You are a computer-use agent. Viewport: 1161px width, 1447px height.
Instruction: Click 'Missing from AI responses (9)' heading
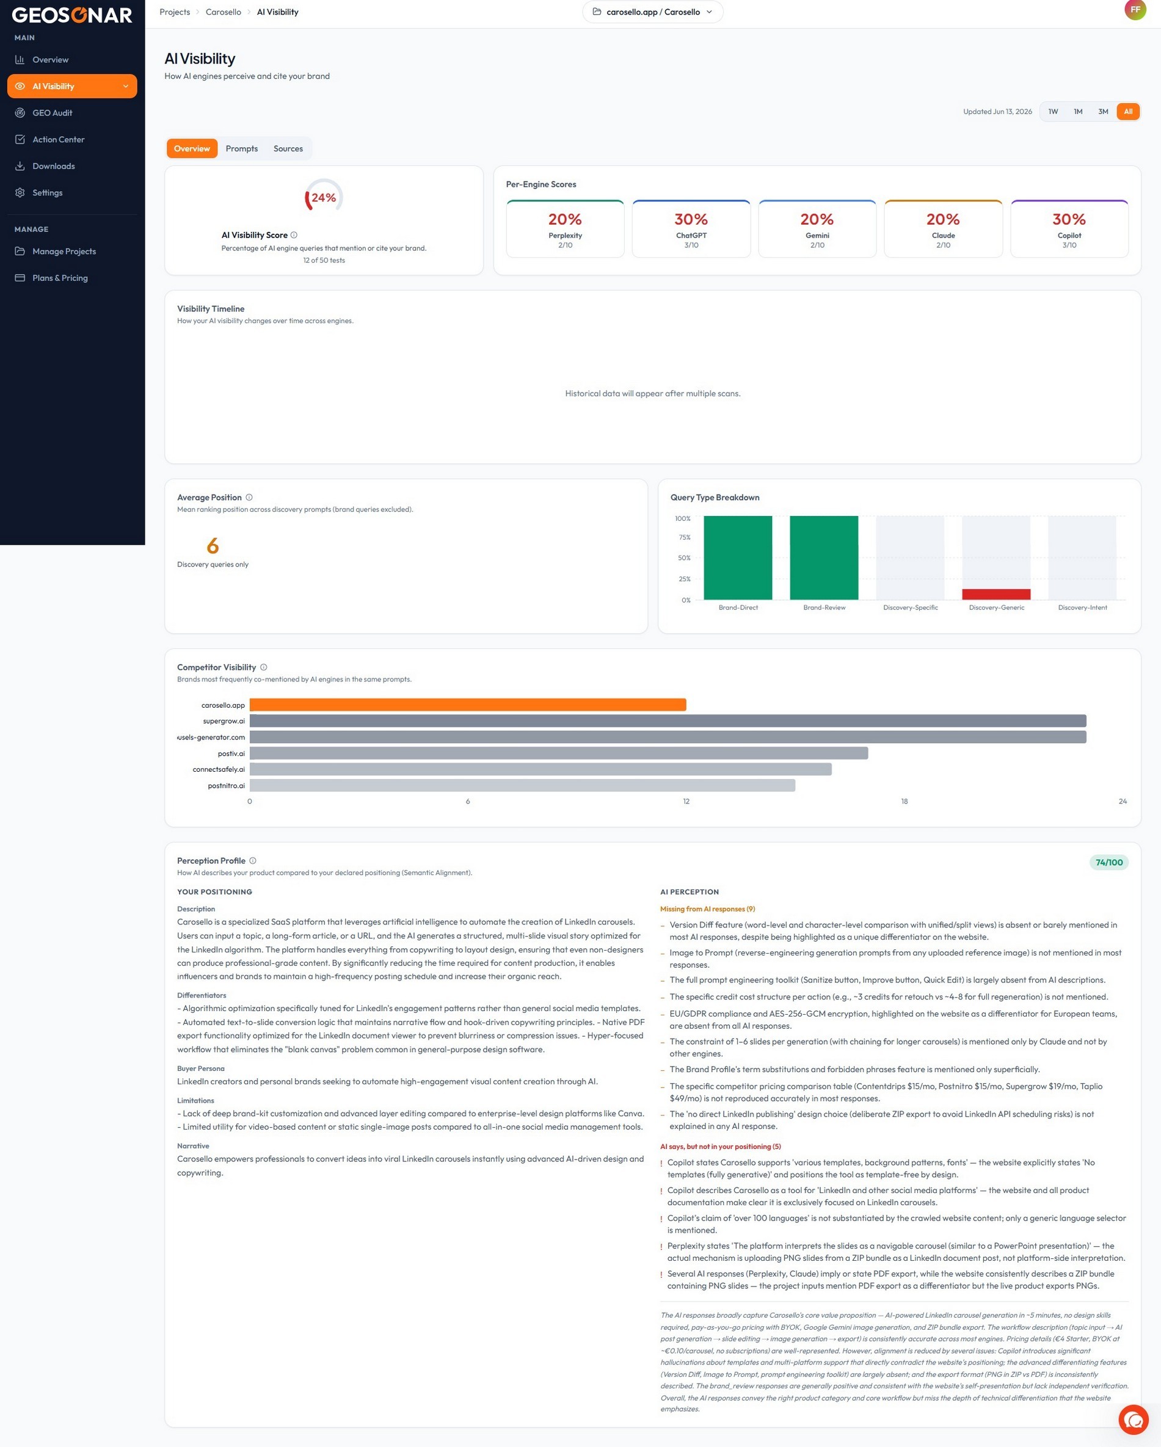tap(707, 908)
